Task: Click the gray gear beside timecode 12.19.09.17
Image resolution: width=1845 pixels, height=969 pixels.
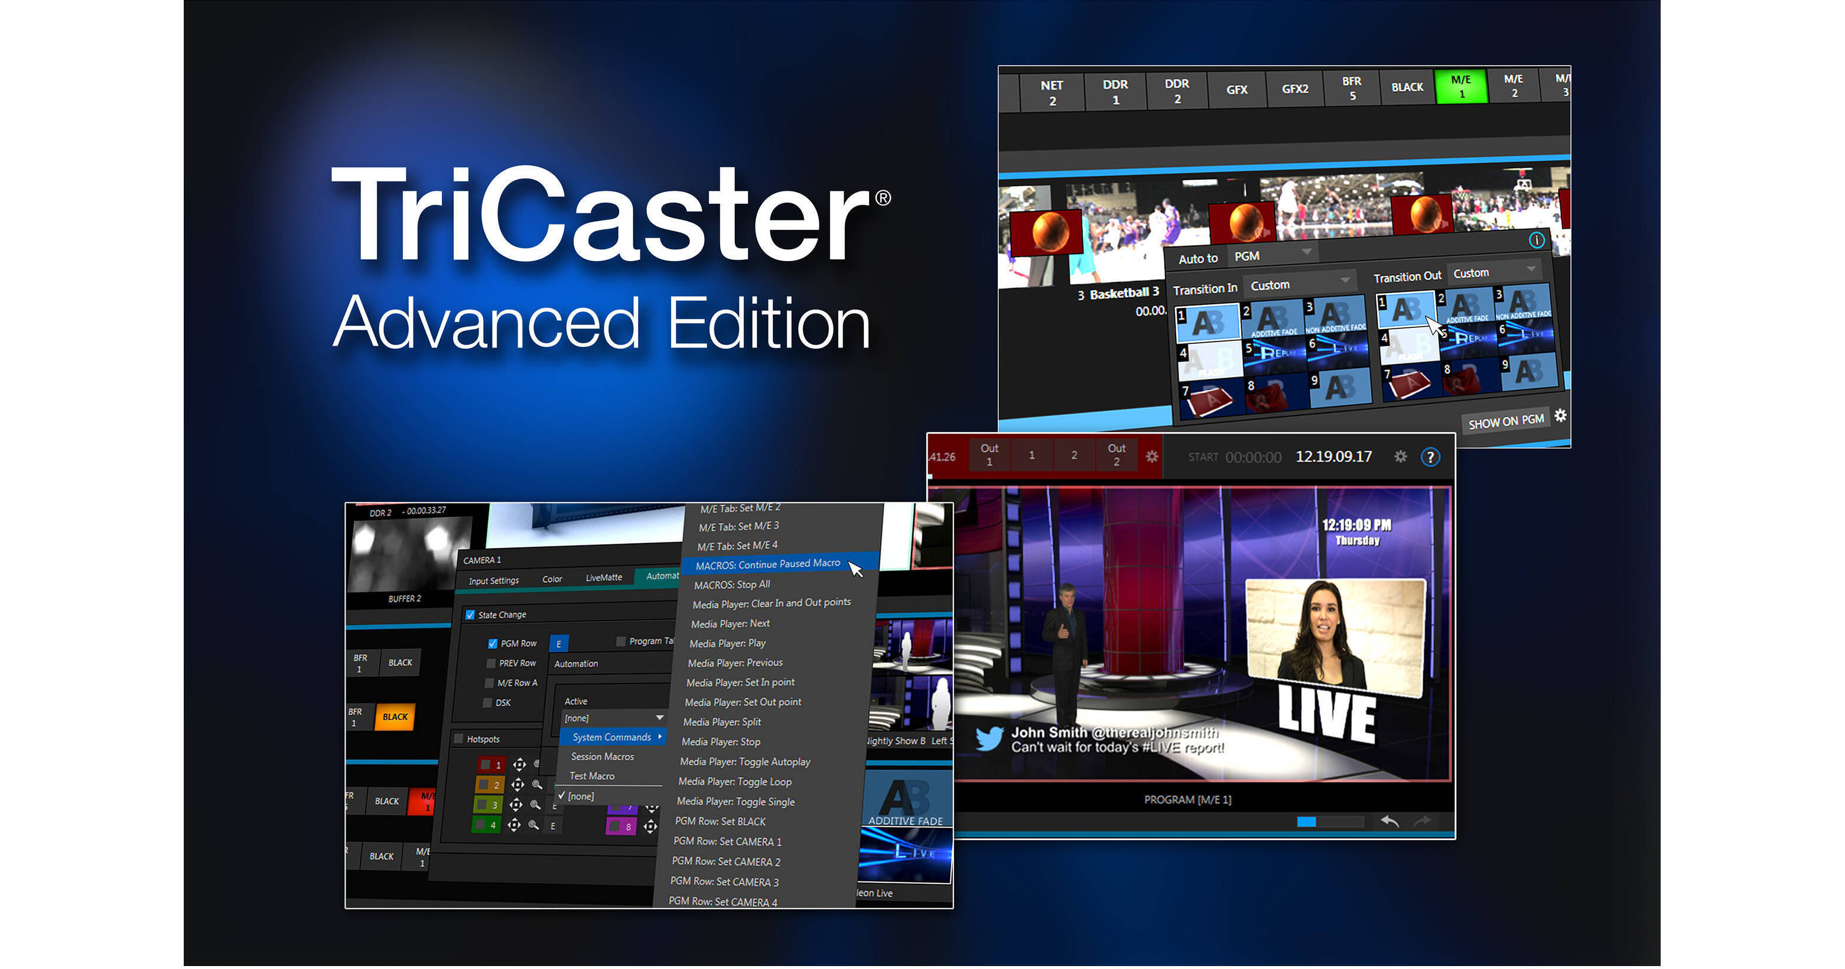Action: pos(1400,456)
